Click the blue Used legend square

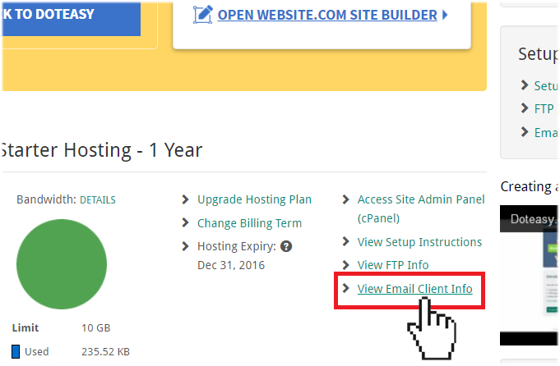click(16, 351)
